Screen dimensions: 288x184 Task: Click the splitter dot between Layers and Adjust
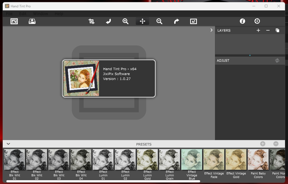coord(250,55)
